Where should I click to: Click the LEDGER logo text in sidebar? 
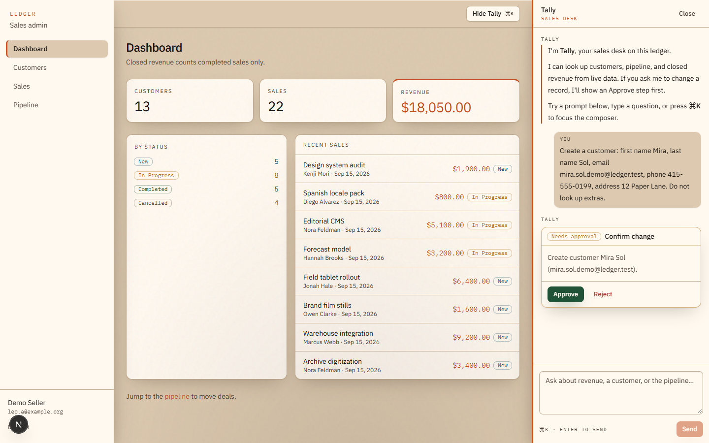(x=23, y=14)
